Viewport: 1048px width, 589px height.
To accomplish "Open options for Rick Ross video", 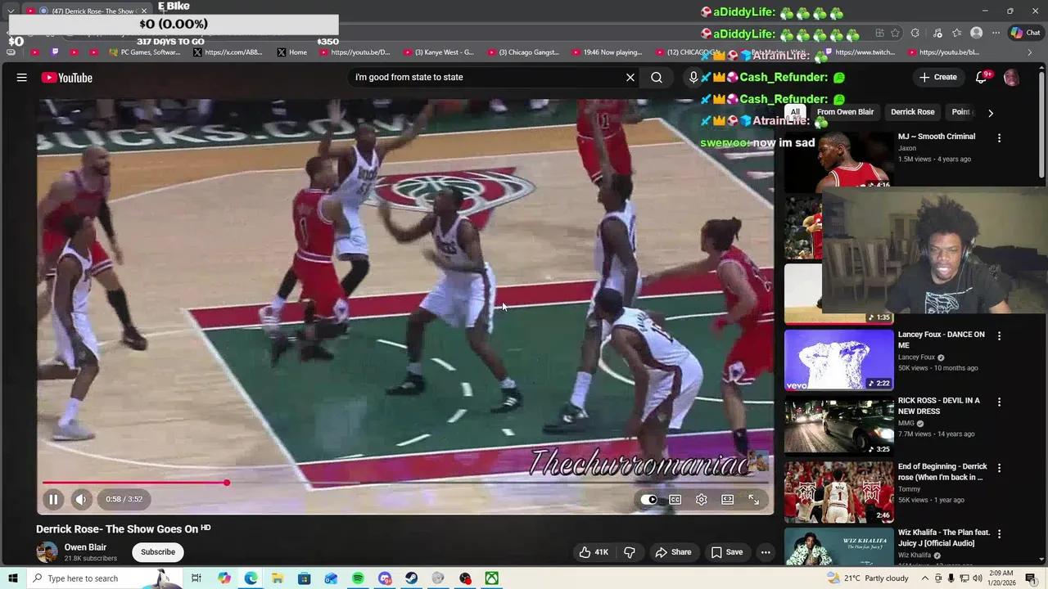I will click(x=999, y=402).
